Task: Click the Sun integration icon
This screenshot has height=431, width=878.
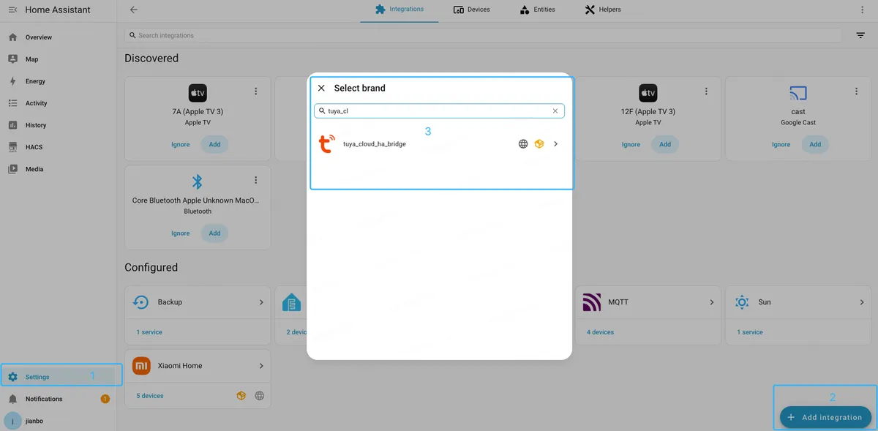Action: pos(742,302)
